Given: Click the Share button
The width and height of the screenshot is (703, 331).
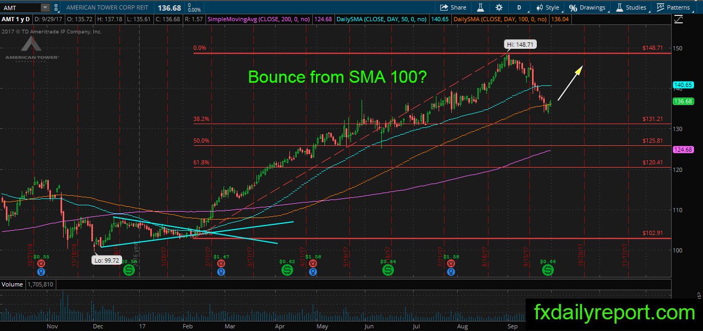Looking at the screenshot, I should (x=453, y=7).
